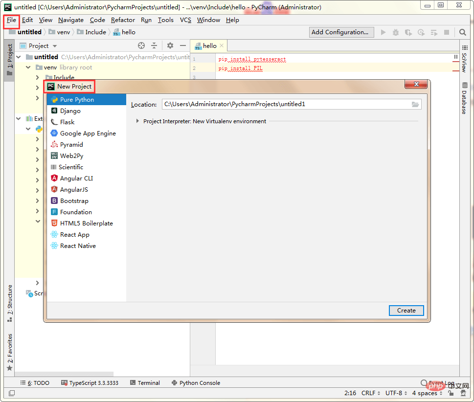Select React Native project type
The width and height of the screenshot is (474, 402).
pos(87,246)
